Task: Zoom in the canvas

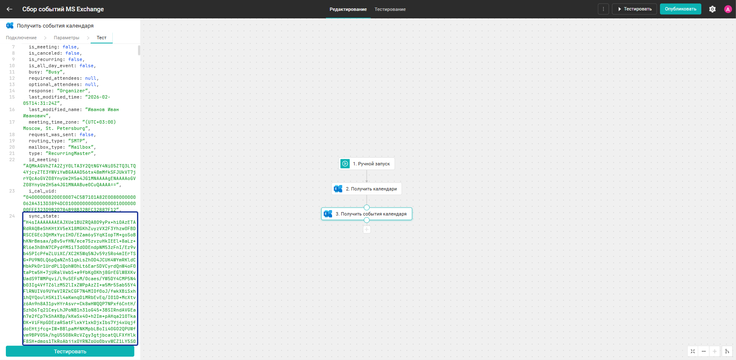Action: (x=715, y=351)
